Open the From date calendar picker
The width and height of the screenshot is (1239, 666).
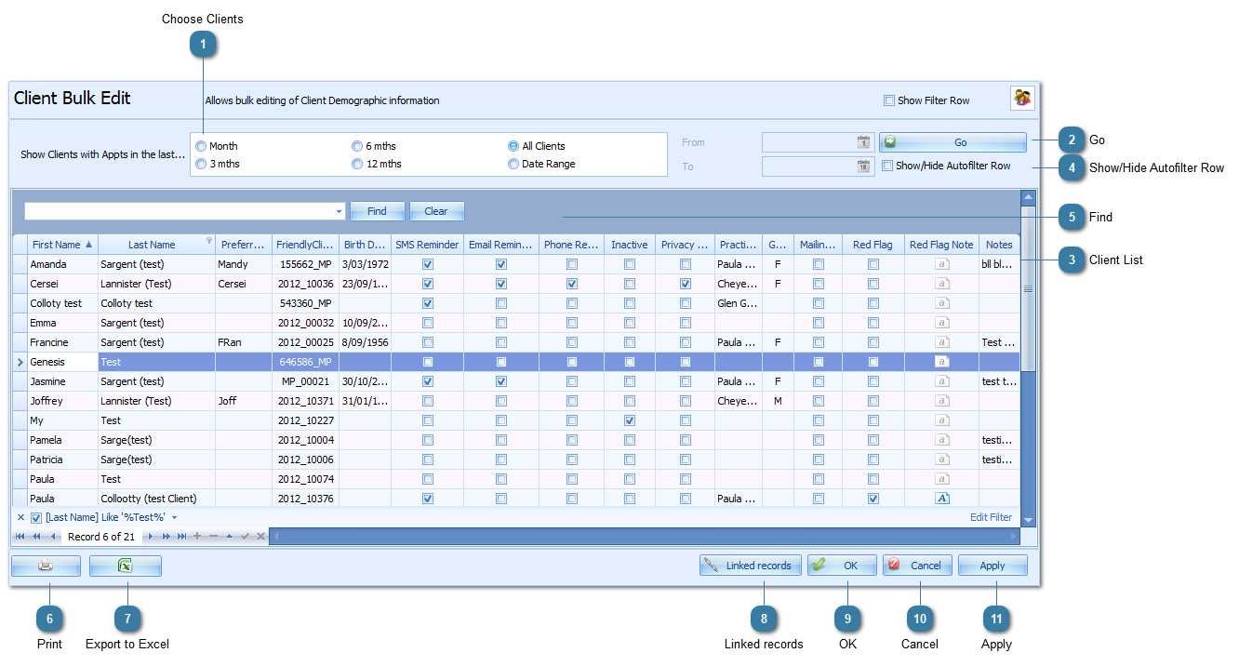863,142
